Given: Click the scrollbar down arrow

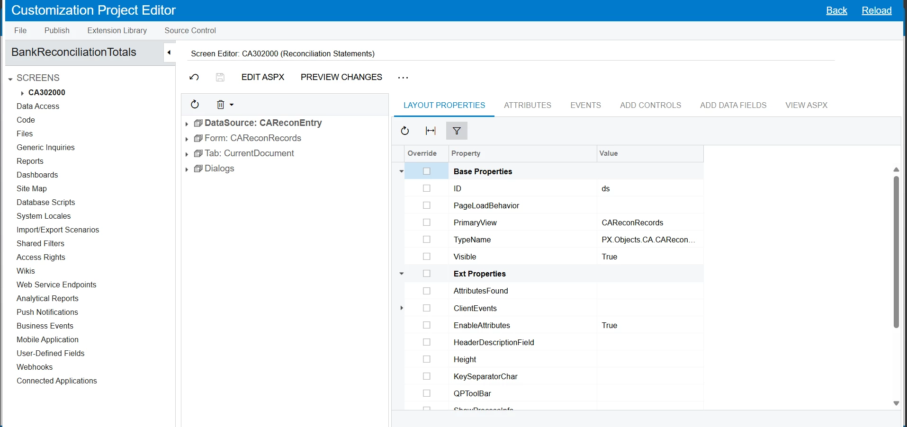Looking at the screenshot, I should click(x=896, y=403).
